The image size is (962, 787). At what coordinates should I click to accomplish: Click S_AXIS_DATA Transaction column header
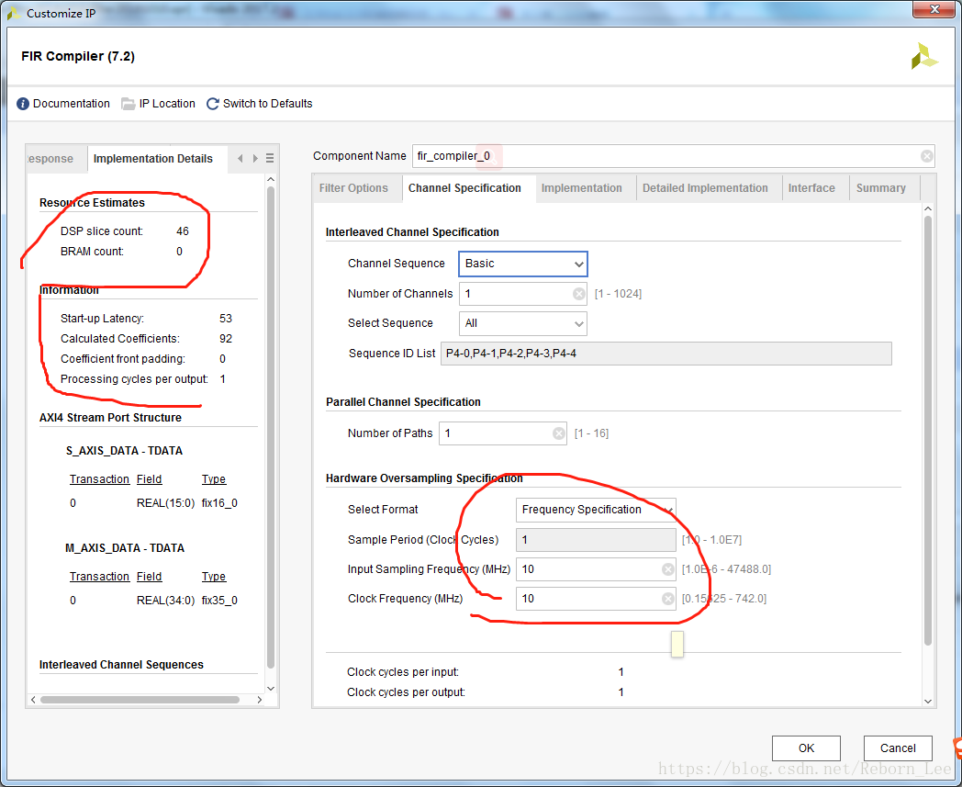click(99, 479)
